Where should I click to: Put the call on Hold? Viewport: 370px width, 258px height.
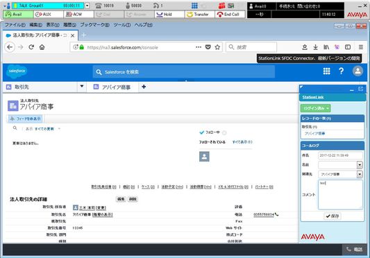point(169,15)
